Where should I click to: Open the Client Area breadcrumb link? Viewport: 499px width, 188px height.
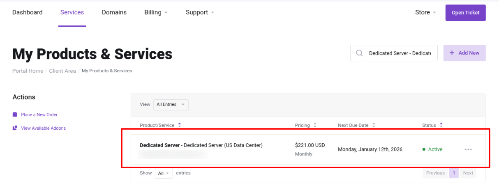62,71
